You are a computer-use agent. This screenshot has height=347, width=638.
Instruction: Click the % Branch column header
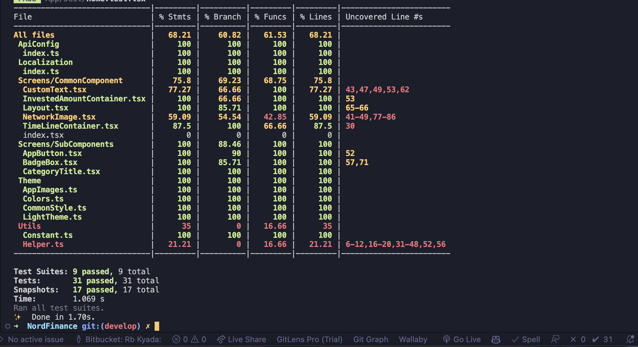(x=223, y=17)
